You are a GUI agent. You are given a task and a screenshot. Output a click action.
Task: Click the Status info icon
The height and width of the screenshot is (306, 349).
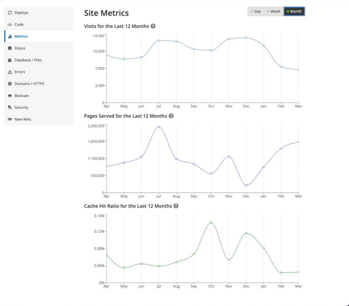(9, 48)
